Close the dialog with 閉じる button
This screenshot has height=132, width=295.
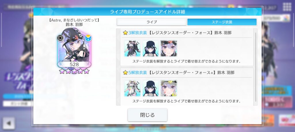[x=147, y=115]
